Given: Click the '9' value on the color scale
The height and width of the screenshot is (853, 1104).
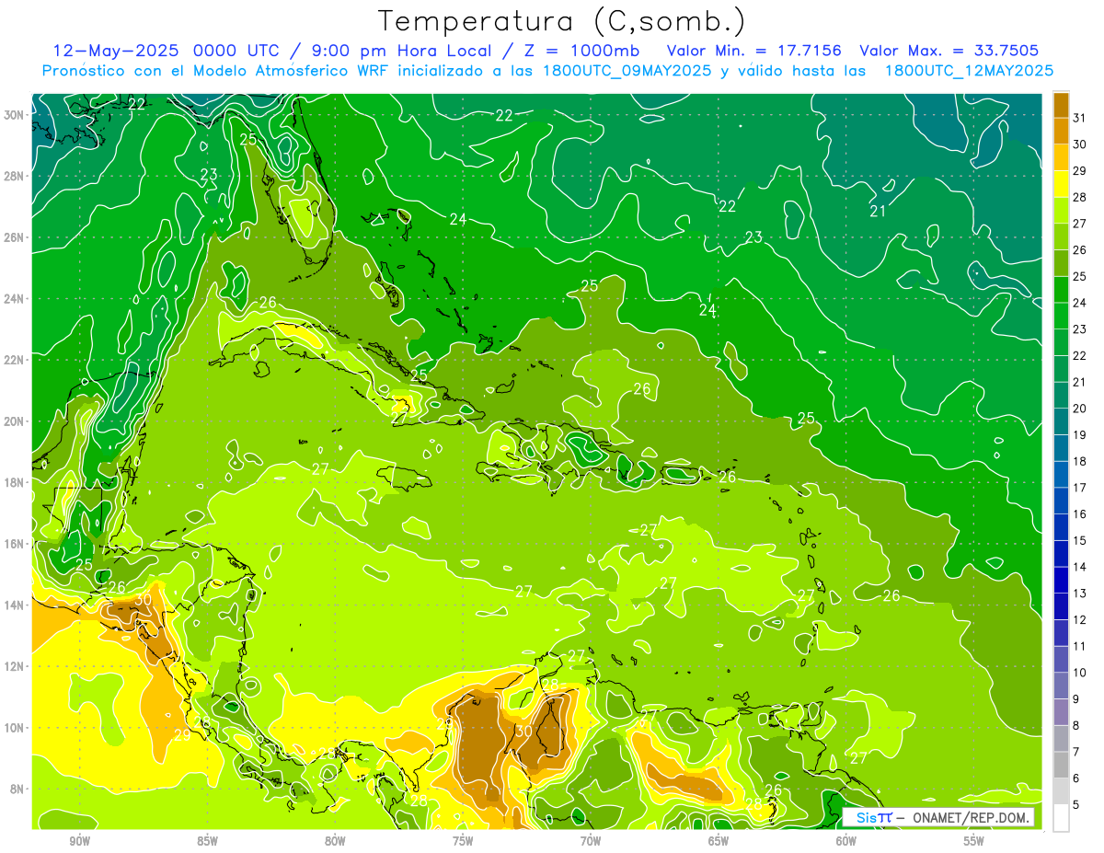Looking at the screenshot, I should point(1076,699).
